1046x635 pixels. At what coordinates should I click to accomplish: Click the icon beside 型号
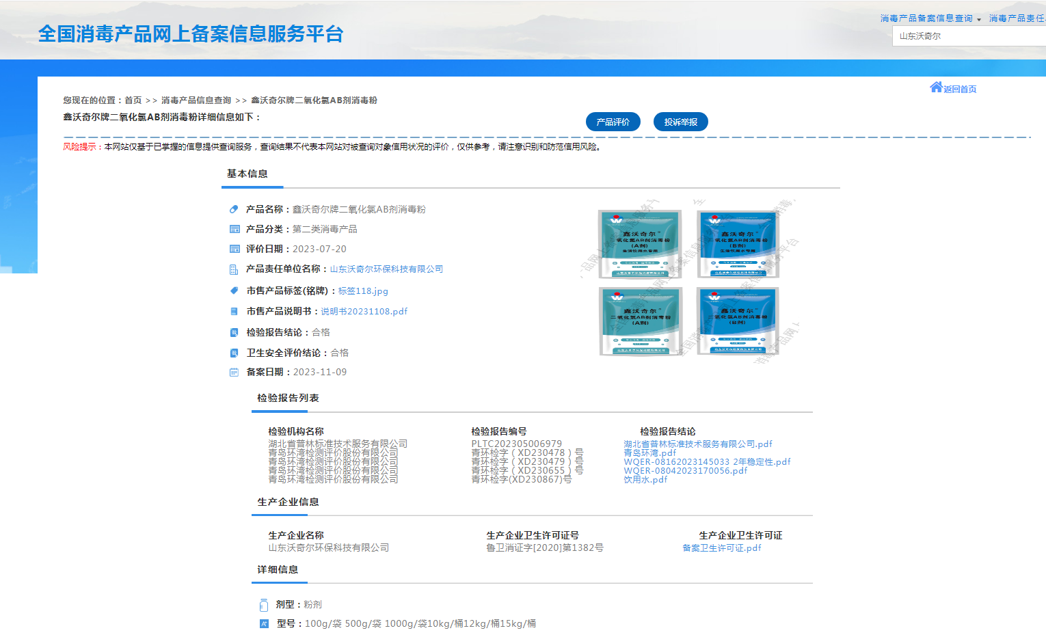(x=264, y=623)
